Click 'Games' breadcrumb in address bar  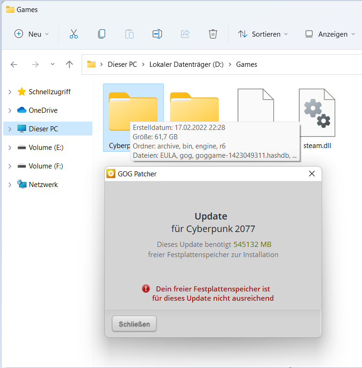pos(246,65)
